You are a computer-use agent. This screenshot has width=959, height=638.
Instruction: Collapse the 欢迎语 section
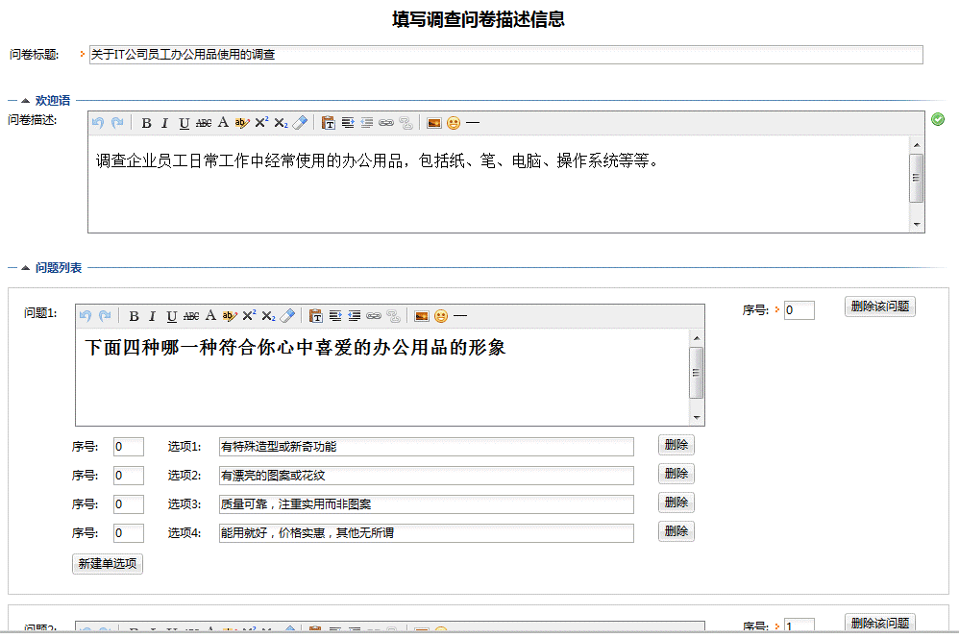(x=25, y=100)
